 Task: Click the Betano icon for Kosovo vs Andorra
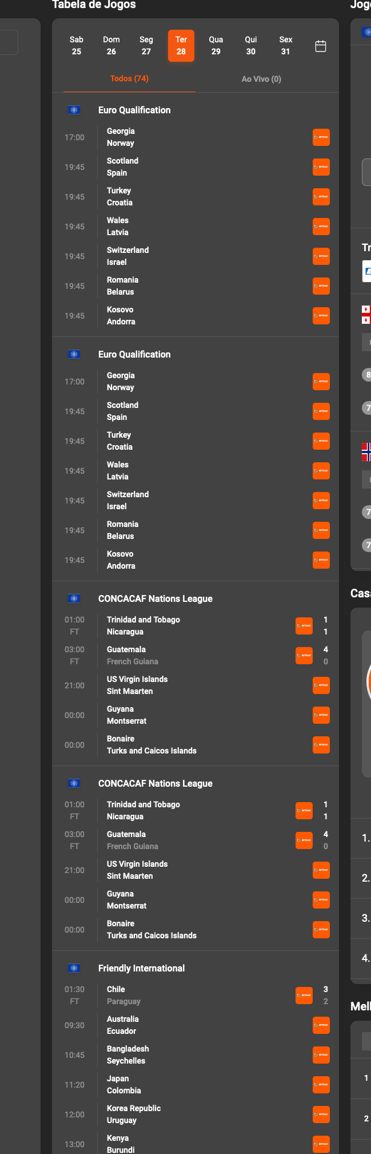coord(321,316)
